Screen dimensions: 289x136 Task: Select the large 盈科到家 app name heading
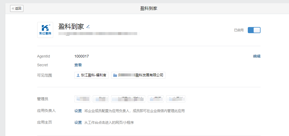click(71, 27)
